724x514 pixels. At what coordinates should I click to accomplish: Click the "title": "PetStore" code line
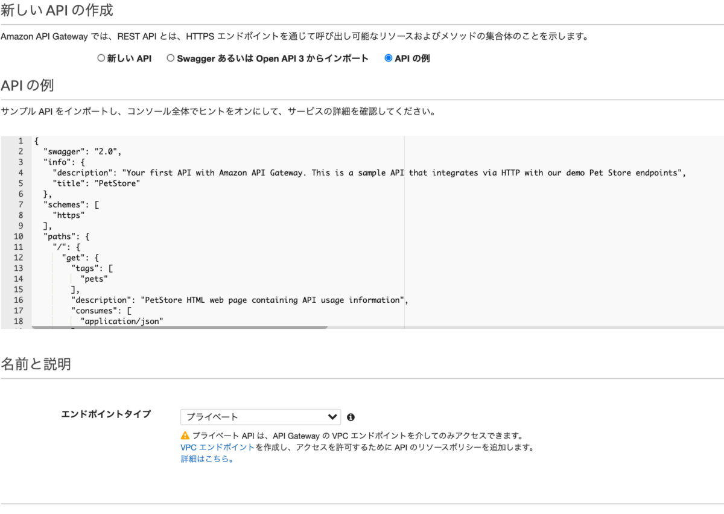point(96,183)
